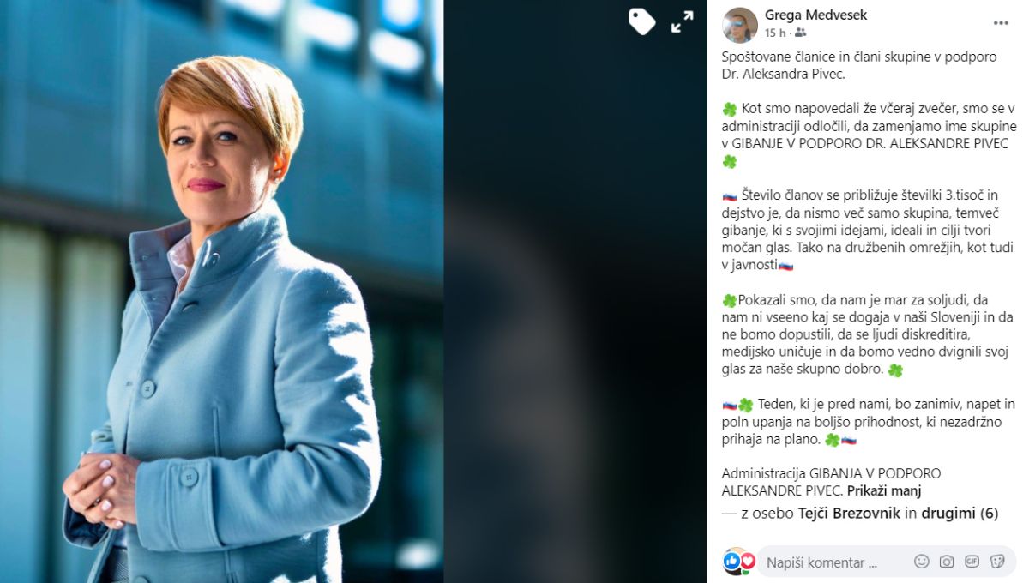This screenshot has width=1029, height=583.
Task: Click the emoji icon in comment box
Action: [x=922, y=562]
